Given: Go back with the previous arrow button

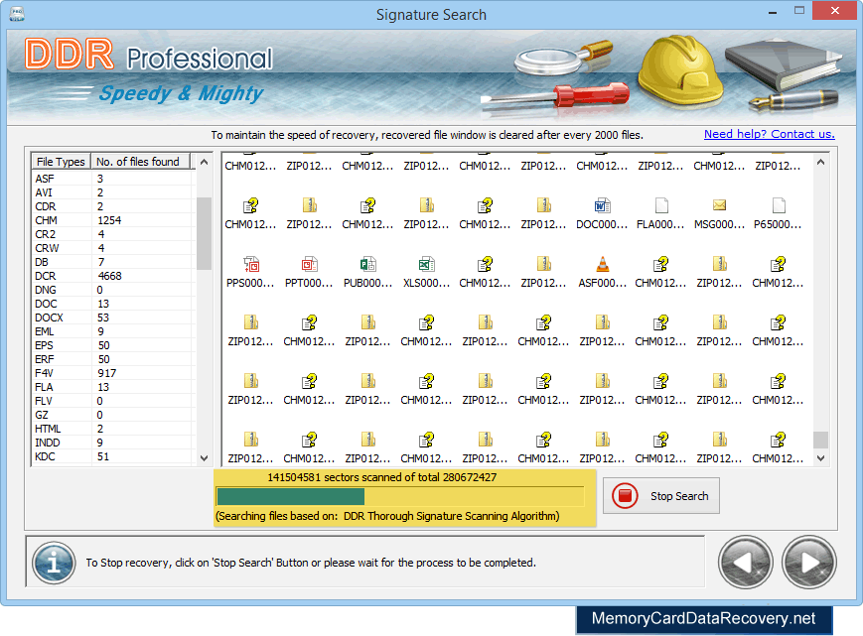Looking at the screenshot, I should (745, 562).
